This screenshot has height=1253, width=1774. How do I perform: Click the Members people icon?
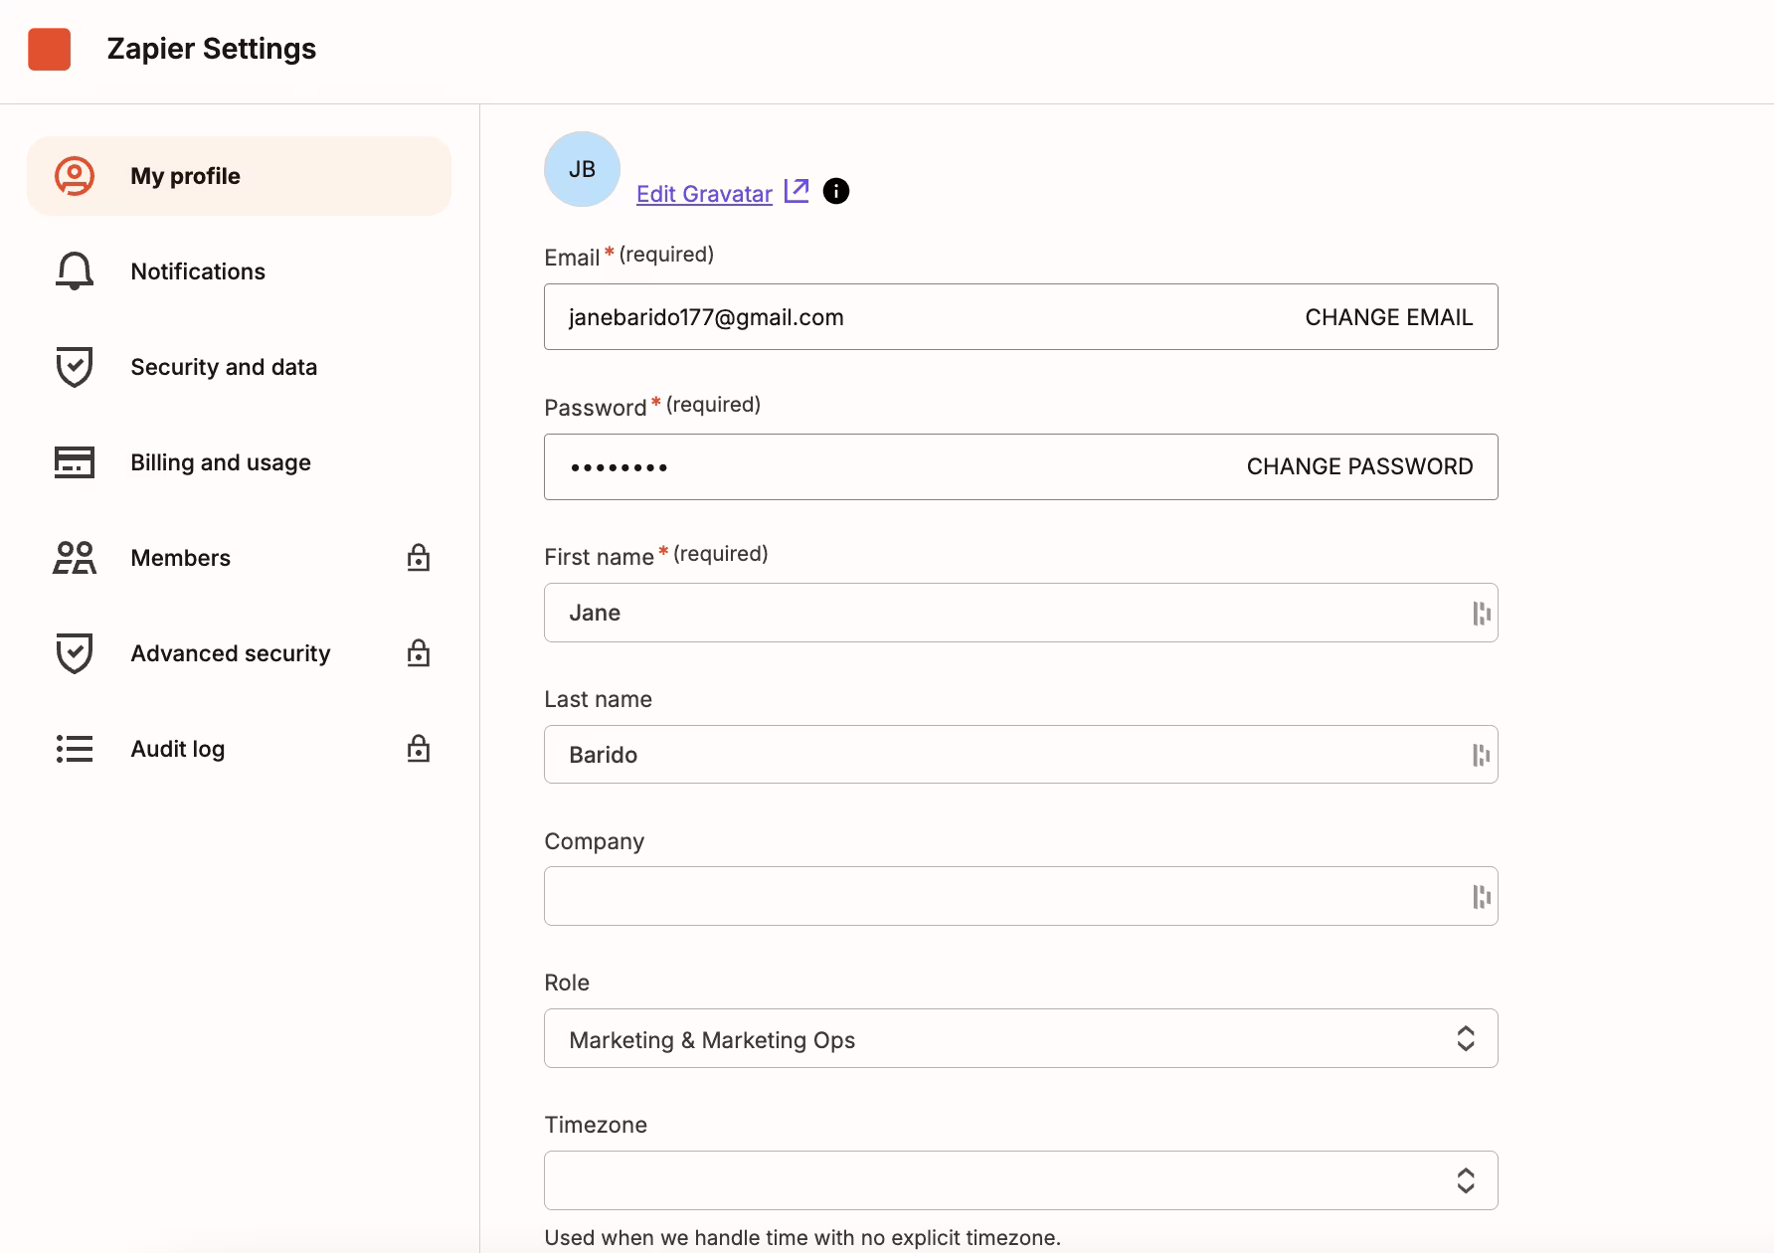tap(75, 558)
